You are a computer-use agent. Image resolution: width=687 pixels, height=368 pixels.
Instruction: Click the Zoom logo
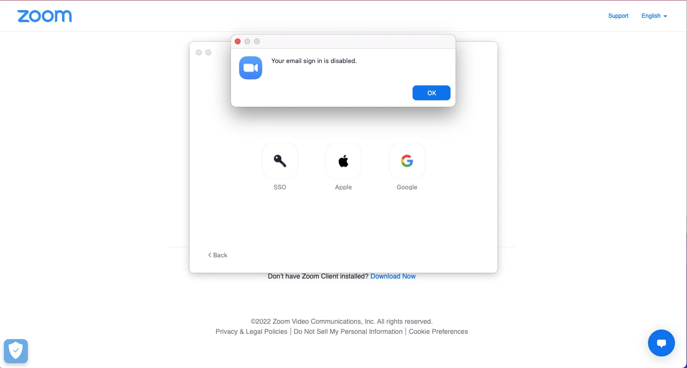(45, 16)
